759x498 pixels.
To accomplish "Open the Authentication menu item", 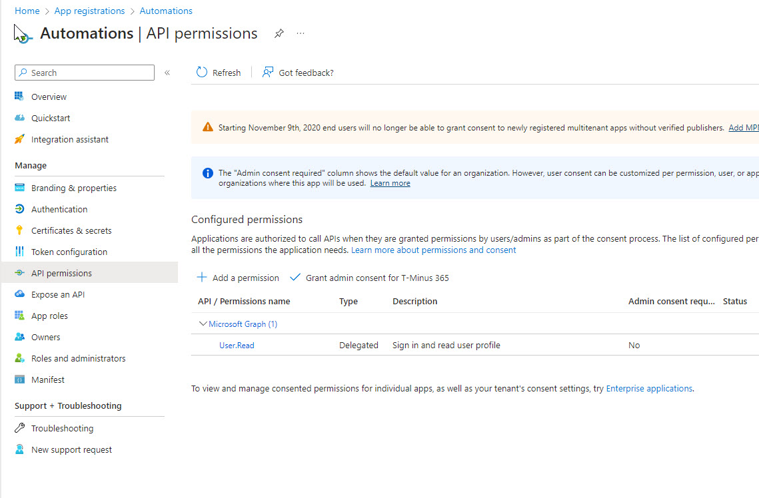I will pos(59,209).
